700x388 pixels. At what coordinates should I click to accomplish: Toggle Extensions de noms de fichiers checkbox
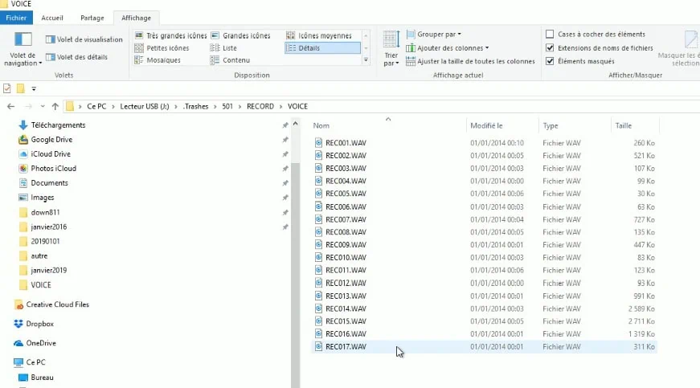coord(550,48)
